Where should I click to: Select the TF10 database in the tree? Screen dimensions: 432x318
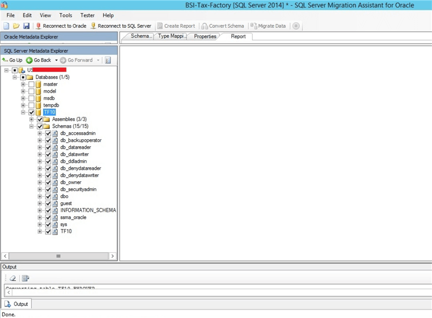(x=49, y=112)
